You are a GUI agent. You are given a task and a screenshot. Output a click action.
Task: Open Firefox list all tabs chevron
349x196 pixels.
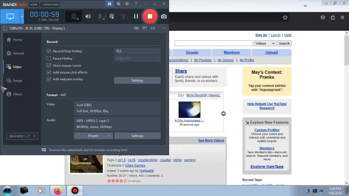tap(305, 6)
